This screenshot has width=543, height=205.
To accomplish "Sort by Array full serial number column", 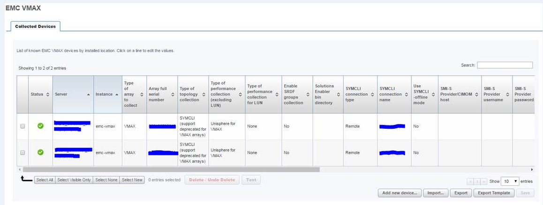I will click(x=173, y=95).
